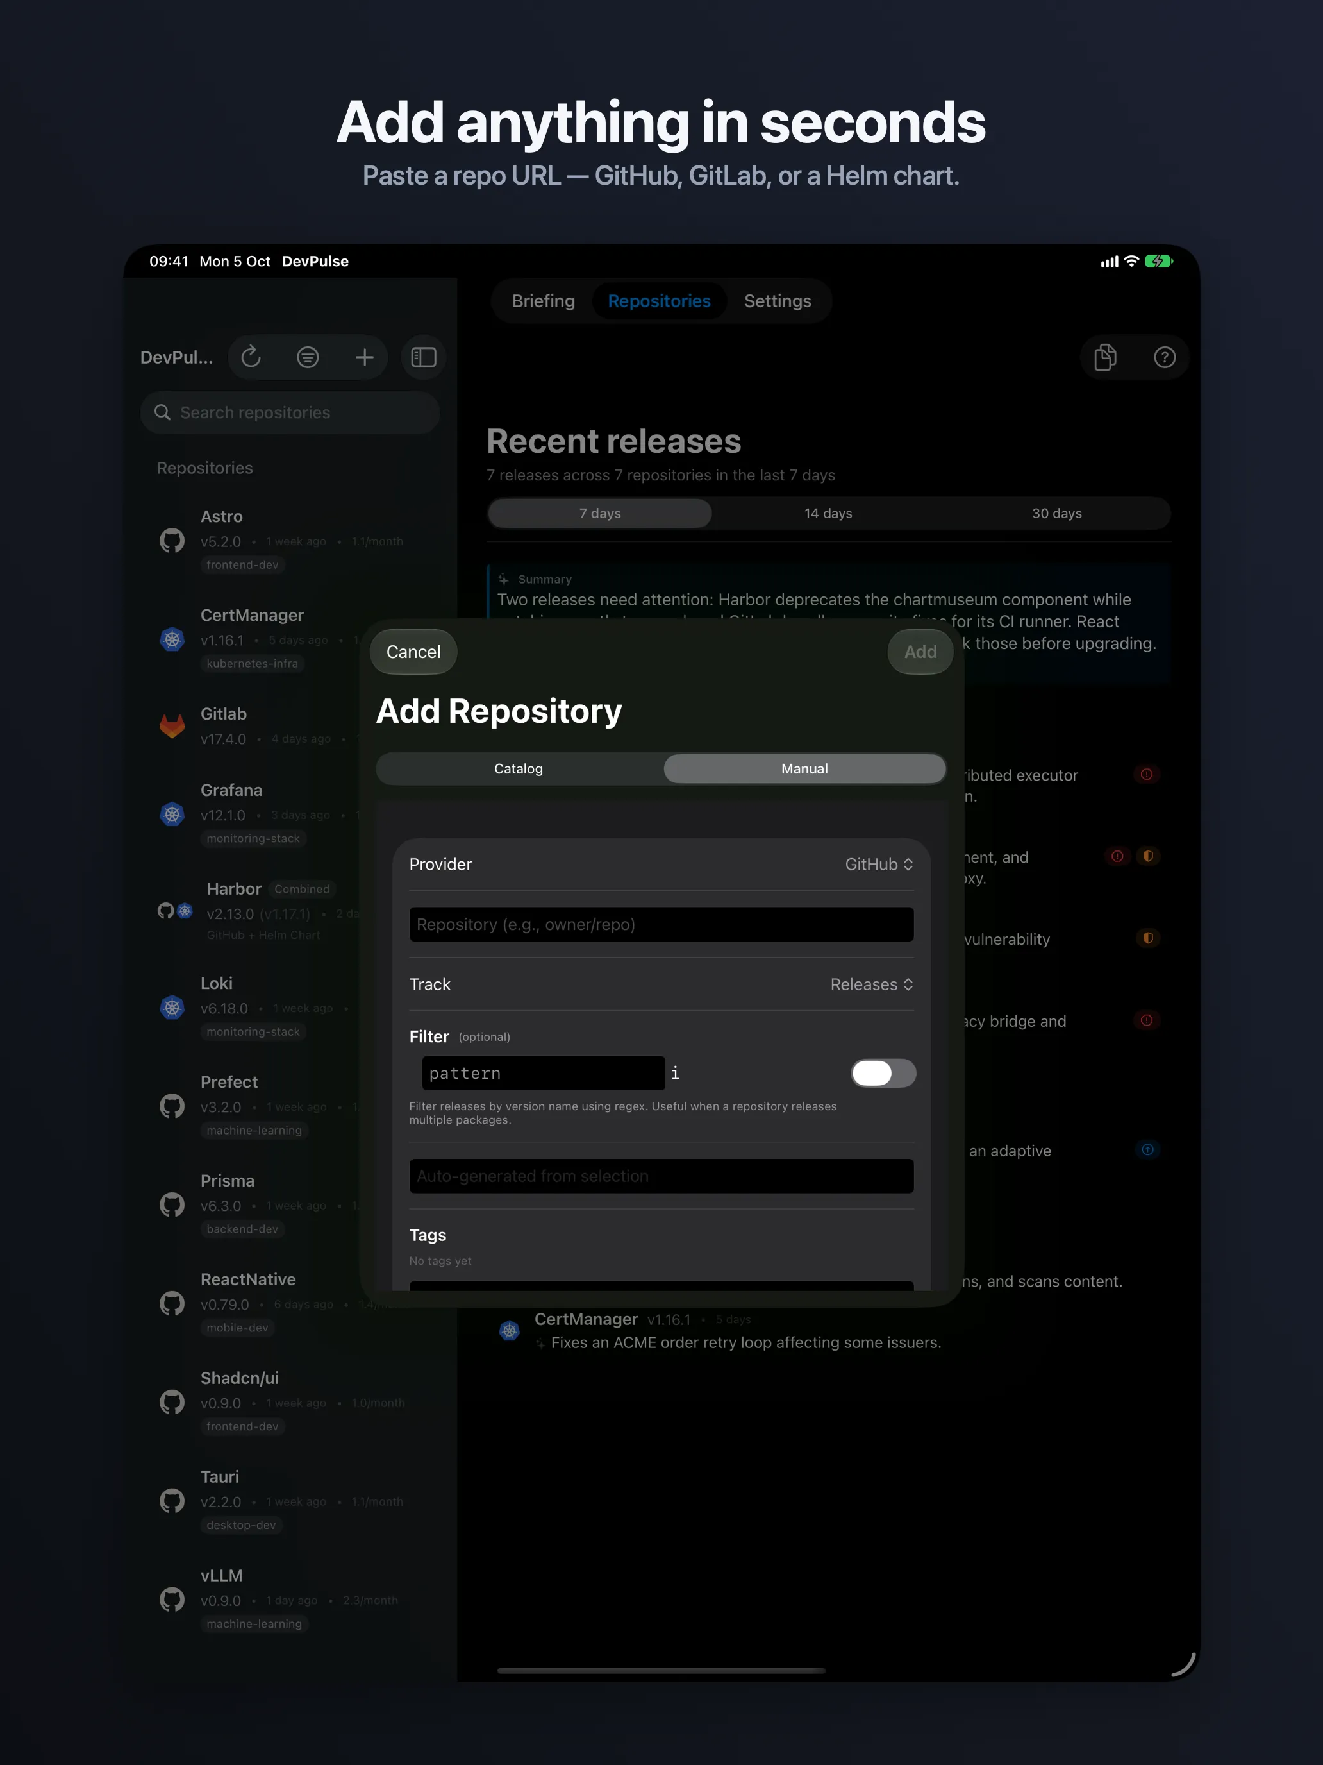Open the help question mark icon

(x=1164, y=357)
